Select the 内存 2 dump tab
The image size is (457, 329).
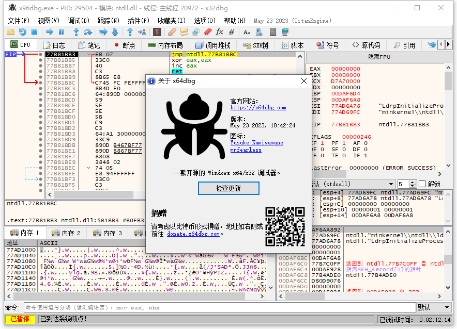pyautogui.click(x=66, y=233)
